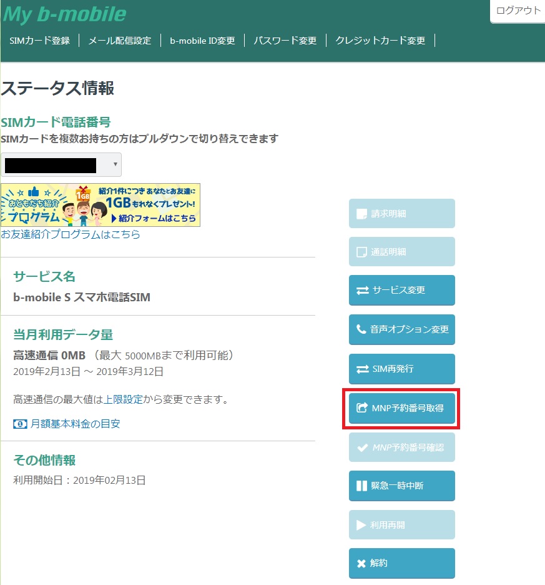The height and width of the screenshot is (585, 545).
Task: Click the 2019年2月13日 ～ 2019年3月12日 period
Action: click(89, 372)
